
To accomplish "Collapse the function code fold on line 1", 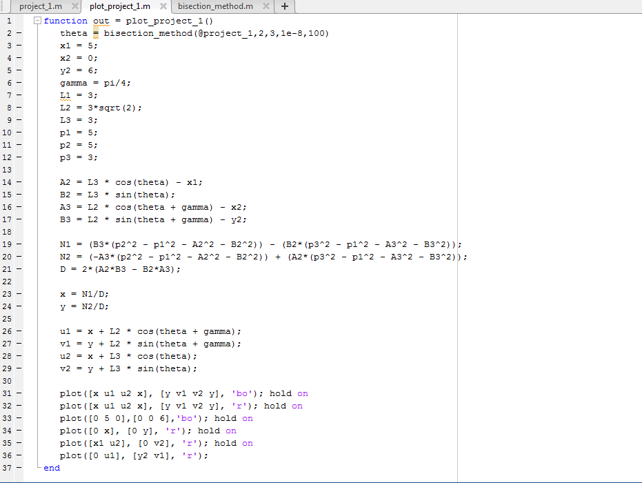I will 37,21.
